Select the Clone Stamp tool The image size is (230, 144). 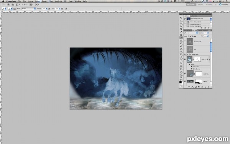[181, 41]
